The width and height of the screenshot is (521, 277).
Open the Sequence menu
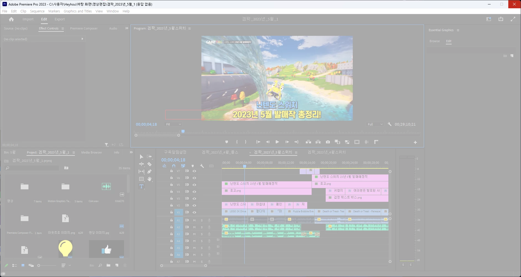[37, 11]
